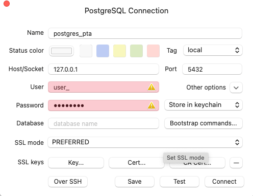Select the blue status color swatch
Screen dimensions: 253x196
pos(103,51)
